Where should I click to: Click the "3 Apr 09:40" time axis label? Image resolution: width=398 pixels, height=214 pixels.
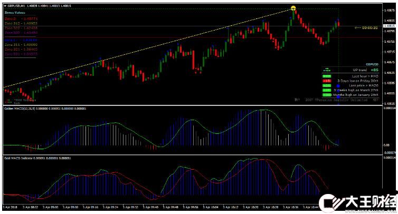(x=151, y=207)
